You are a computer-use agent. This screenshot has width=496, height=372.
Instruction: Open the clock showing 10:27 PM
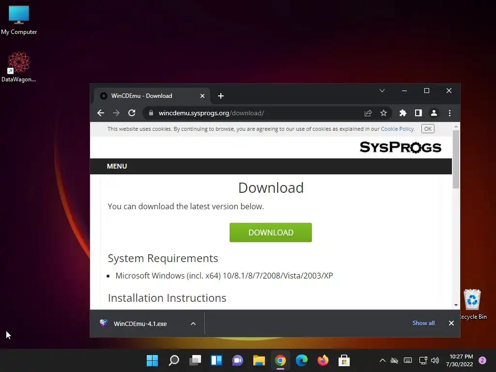[x=460, y=360]
